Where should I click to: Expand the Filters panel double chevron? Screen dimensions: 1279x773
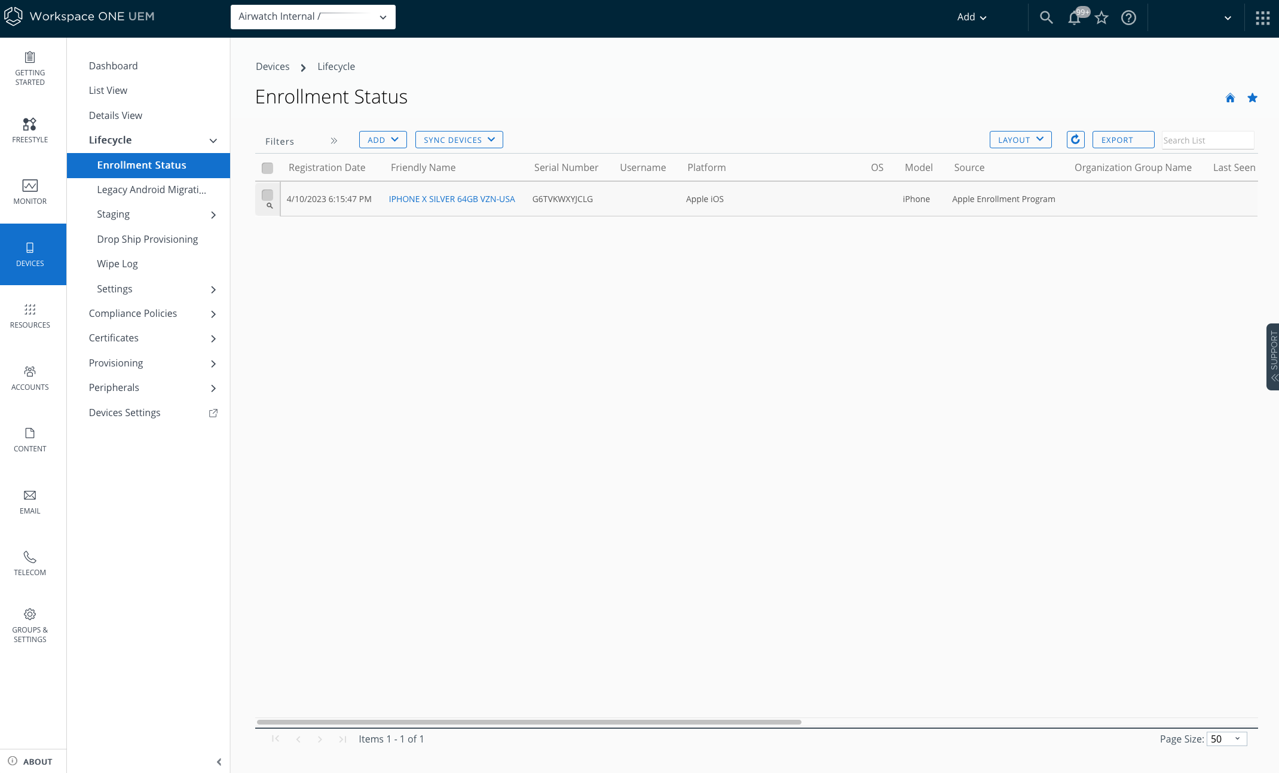point(334,140)
